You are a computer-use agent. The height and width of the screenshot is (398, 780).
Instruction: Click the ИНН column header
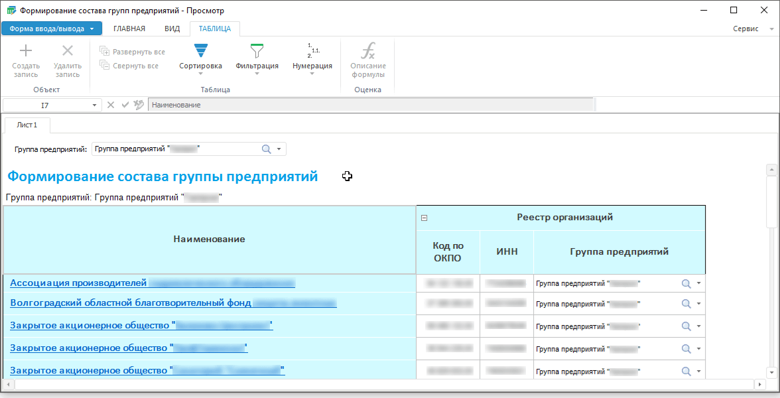point(507,252)
